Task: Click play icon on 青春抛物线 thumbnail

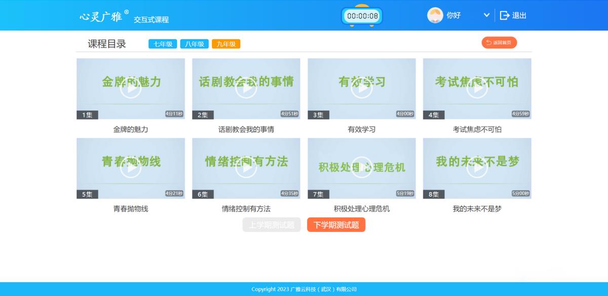Action: click(x=131, y=168)
